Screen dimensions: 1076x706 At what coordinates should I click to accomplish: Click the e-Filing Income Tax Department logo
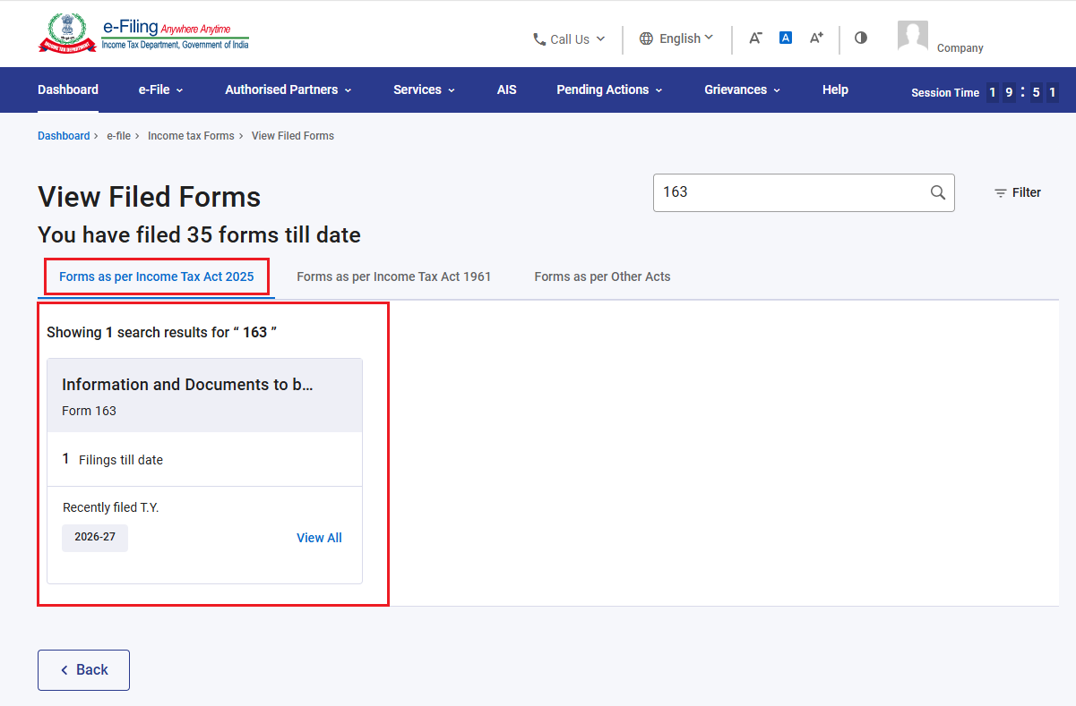click(143, 33)
